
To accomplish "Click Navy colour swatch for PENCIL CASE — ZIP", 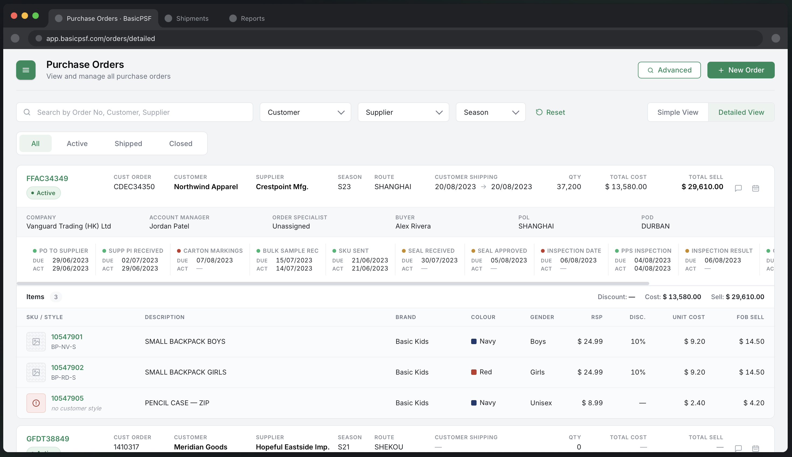I will point(474,403).
